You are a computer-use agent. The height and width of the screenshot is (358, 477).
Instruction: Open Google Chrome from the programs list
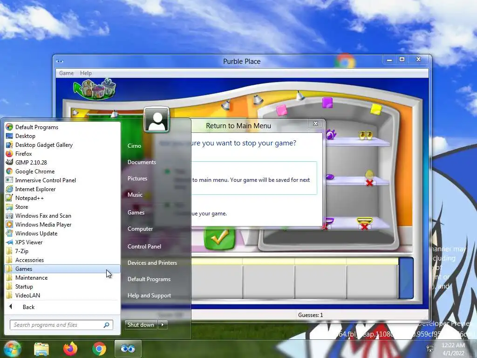(x=62, y=171)
